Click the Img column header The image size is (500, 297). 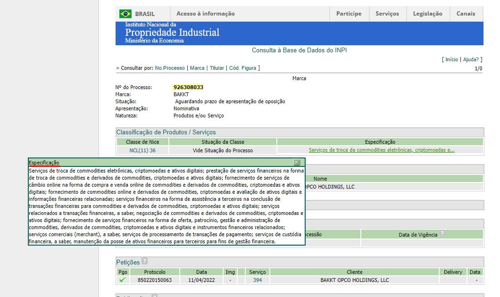point(230,272)
